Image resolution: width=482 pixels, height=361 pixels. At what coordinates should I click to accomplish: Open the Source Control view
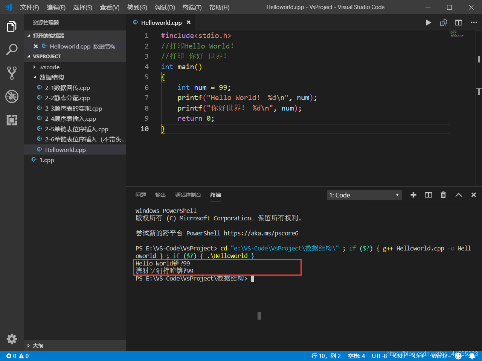tap(12, 73)
